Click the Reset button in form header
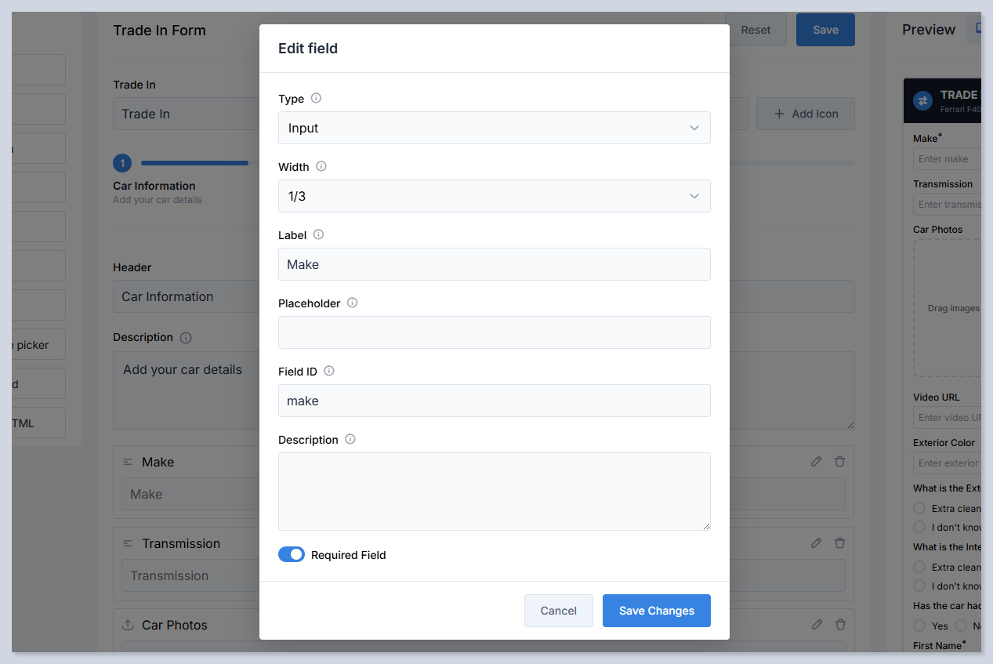The width and height of the screenshot is (993, 664). 756,30
